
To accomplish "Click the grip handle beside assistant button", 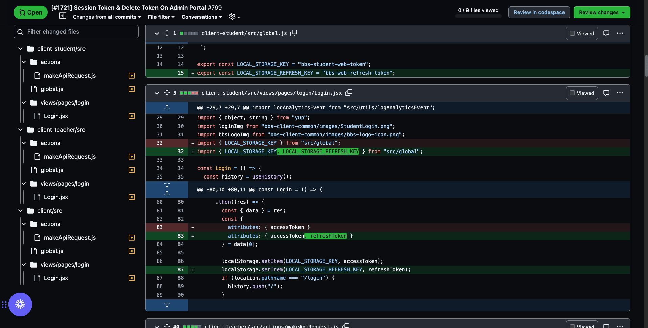I will [4, 305].
